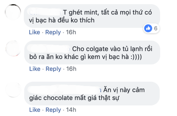Like the 'T ghét mint' comment

[35, 32]
